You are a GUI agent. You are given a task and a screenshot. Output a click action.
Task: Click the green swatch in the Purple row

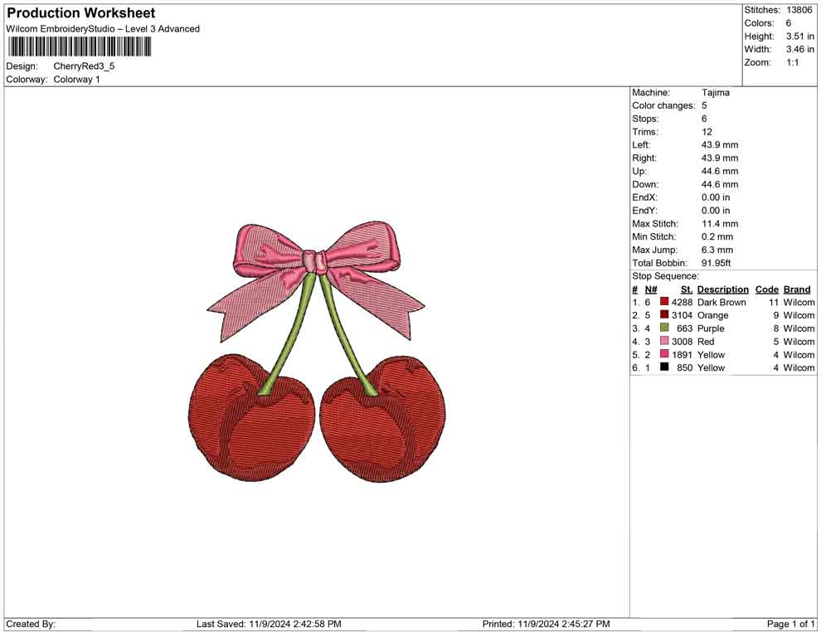(x=664, y=328)
